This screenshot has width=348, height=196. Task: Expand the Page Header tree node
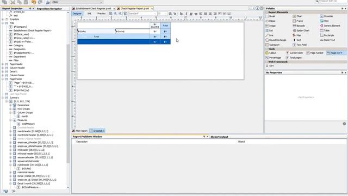click(3, 64)
